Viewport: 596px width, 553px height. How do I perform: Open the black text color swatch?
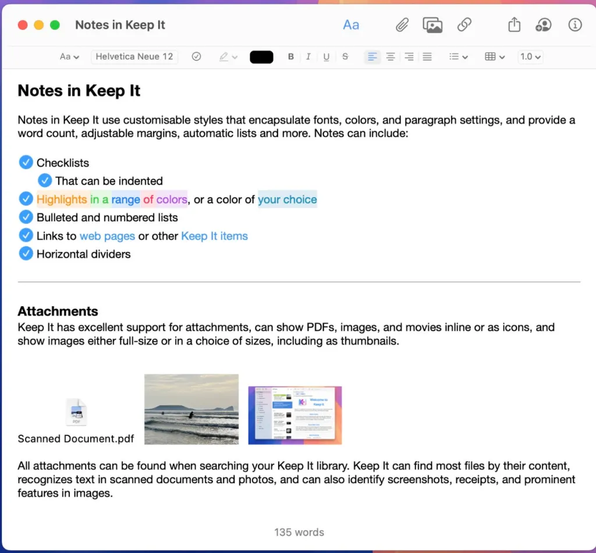[x=261, y=57]
